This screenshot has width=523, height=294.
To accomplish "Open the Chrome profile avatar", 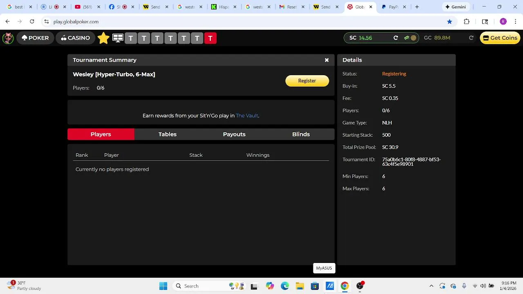I will [503, 22].
